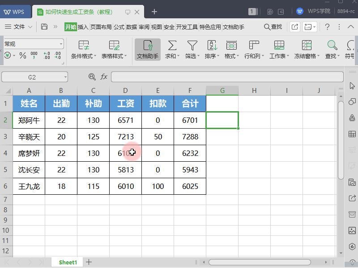The width and height of the screenshot is (358, 268).
Task: Select column G header
Action: 222,91
